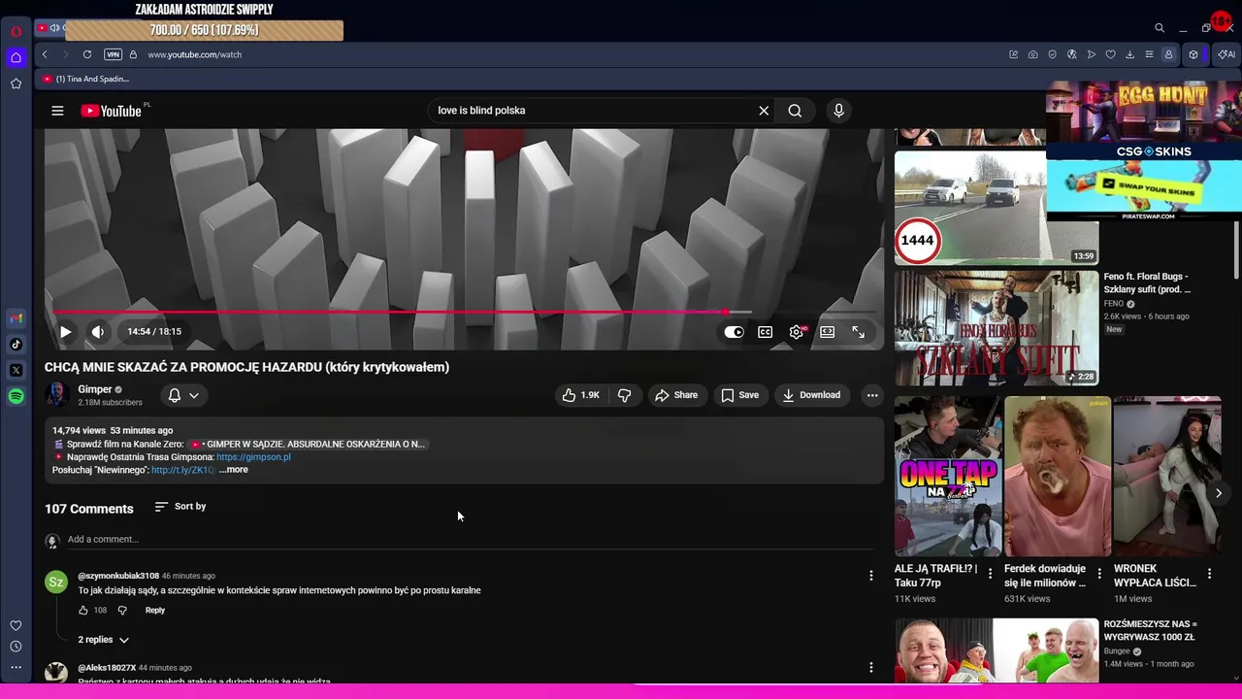Open Opera sidebar bookmarks star

16,84
